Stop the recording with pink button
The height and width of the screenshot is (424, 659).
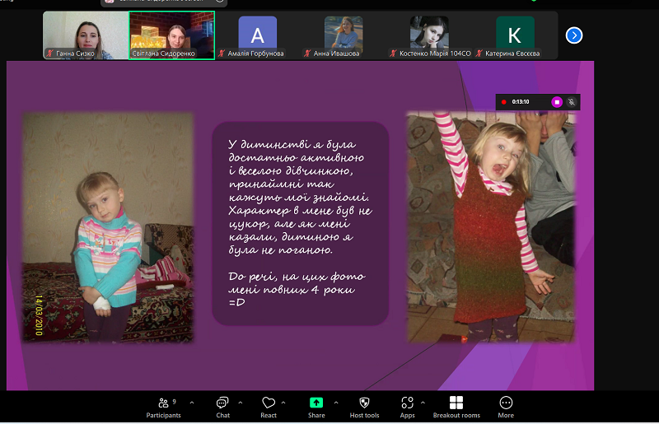coord(557,102)
